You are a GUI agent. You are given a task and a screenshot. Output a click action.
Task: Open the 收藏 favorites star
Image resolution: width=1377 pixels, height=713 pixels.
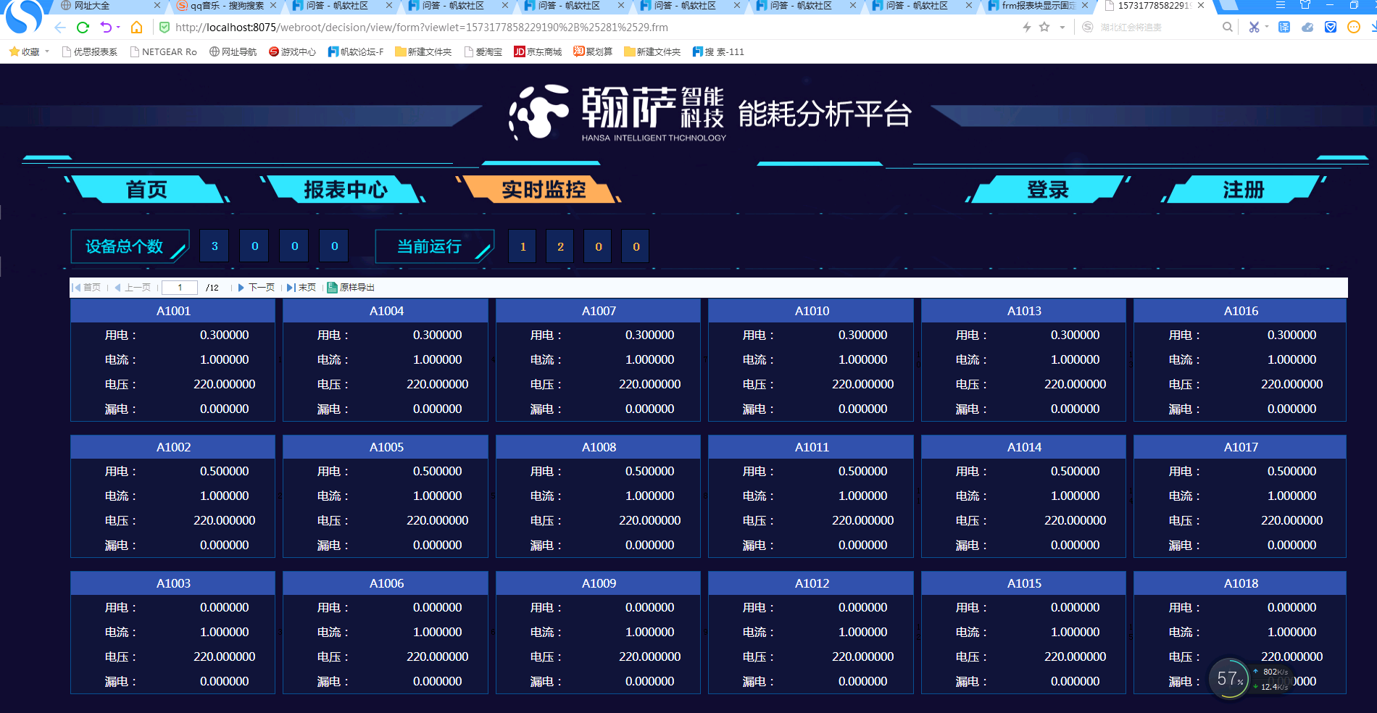[x=14, y=52]
